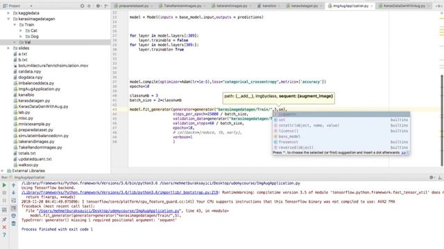Toggle scroll to end in console
The width and height of the screenshot is (444, 249).
point(13,208)
